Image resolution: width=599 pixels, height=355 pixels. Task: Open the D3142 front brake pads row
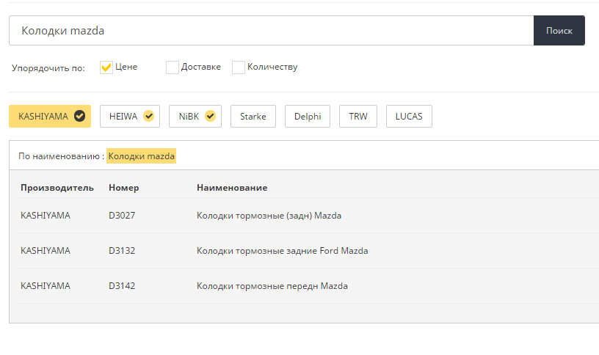(x=308, y=286)
